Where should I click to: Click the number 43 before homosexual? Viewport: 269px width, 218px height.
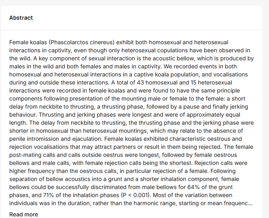click(140, 82)
